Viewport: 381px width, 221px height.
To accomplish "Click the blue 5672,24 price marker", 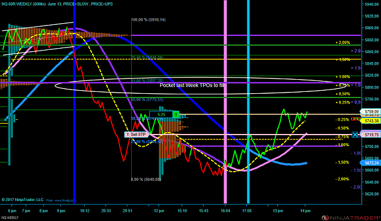I will pyautogui.click(x=371, y=163).
